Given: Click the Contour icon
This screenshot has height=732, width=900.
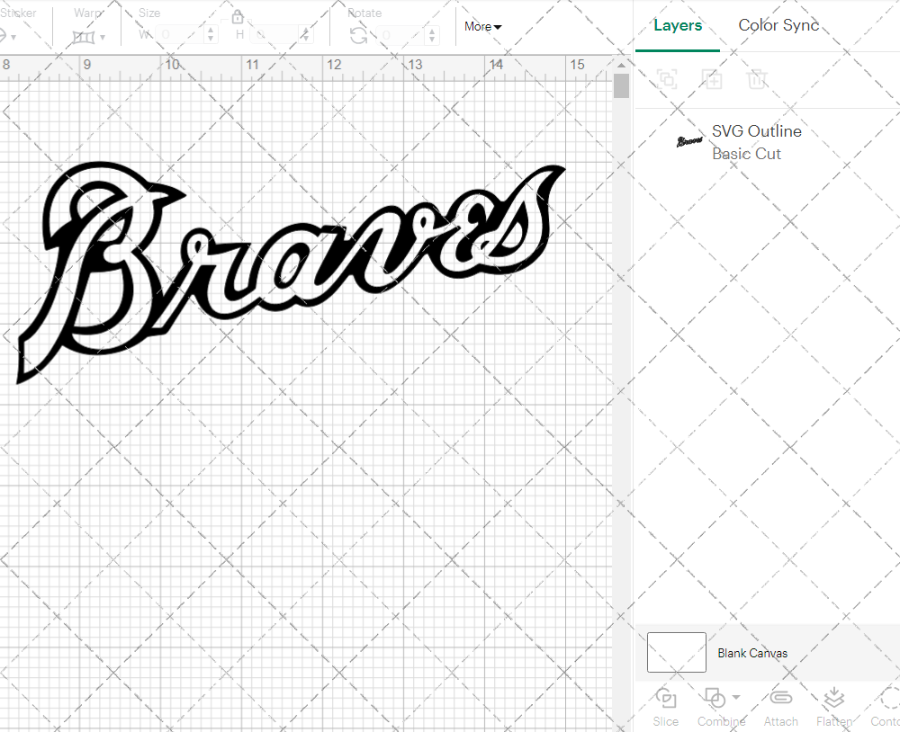Looking at the screenshot, I should tap(888, 699).
